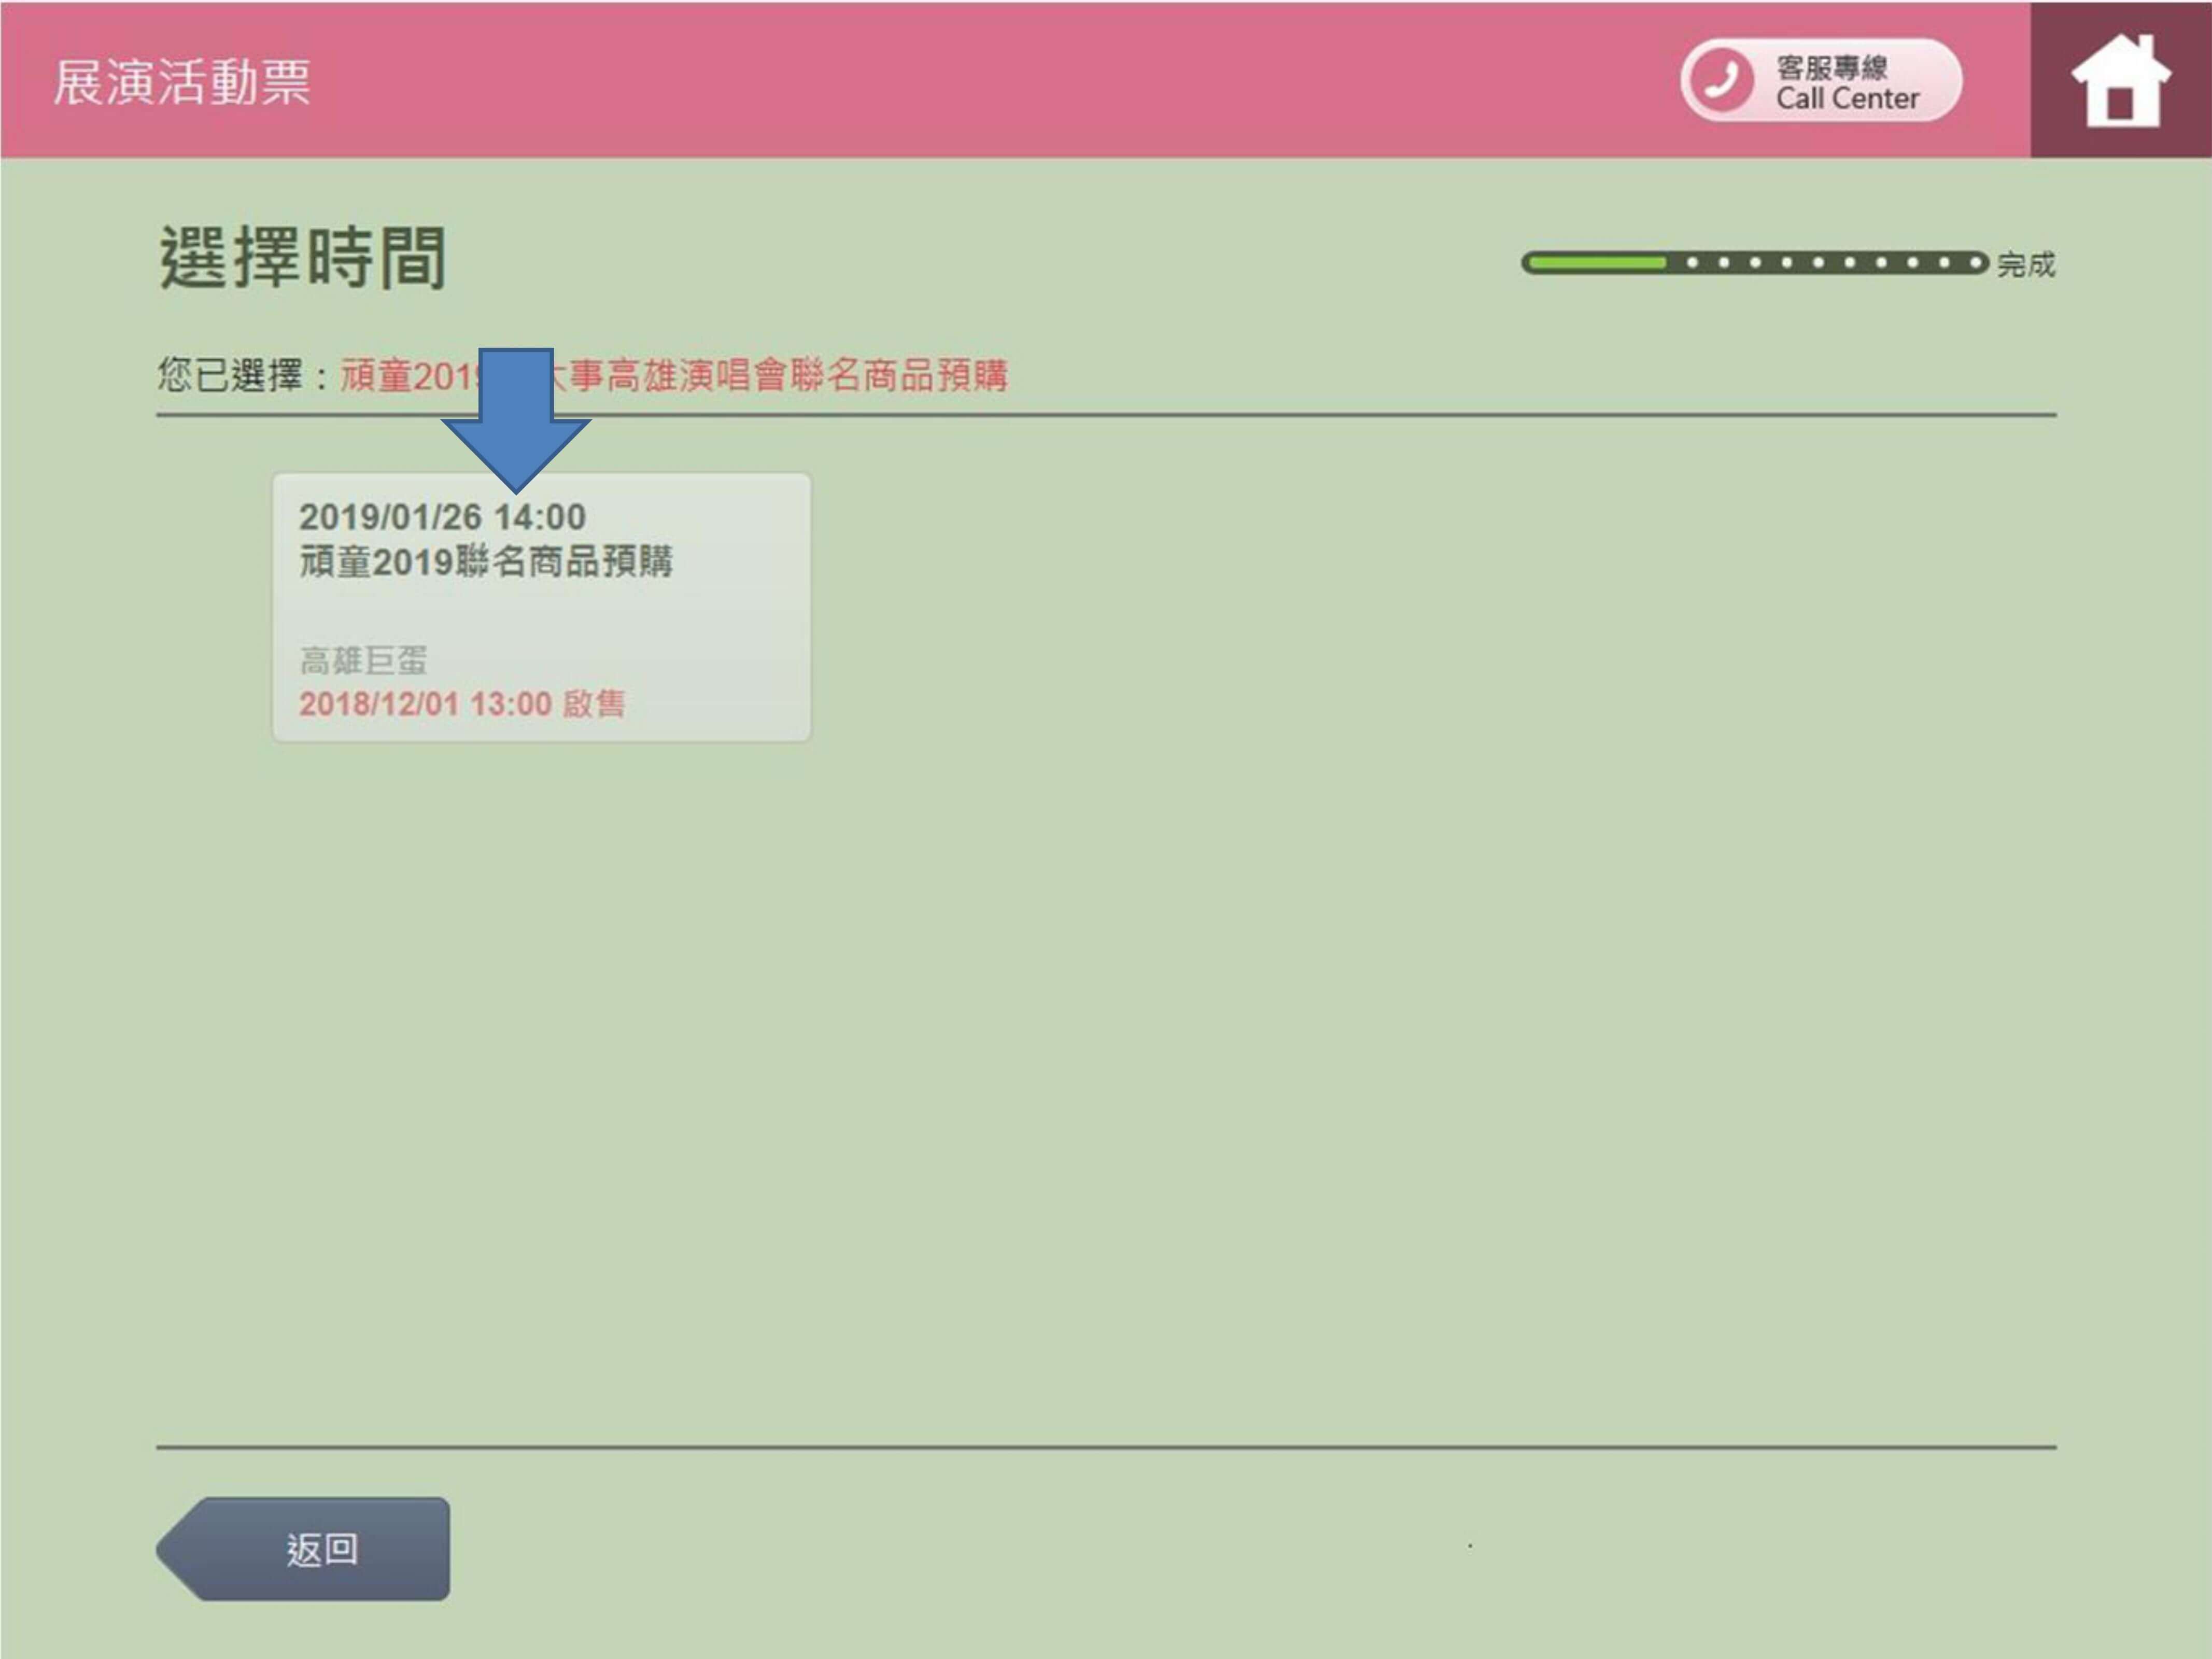Click the 返回 back button
The width and height of the screenshot is (2212, 1659).
click(x=303, y=1548)
